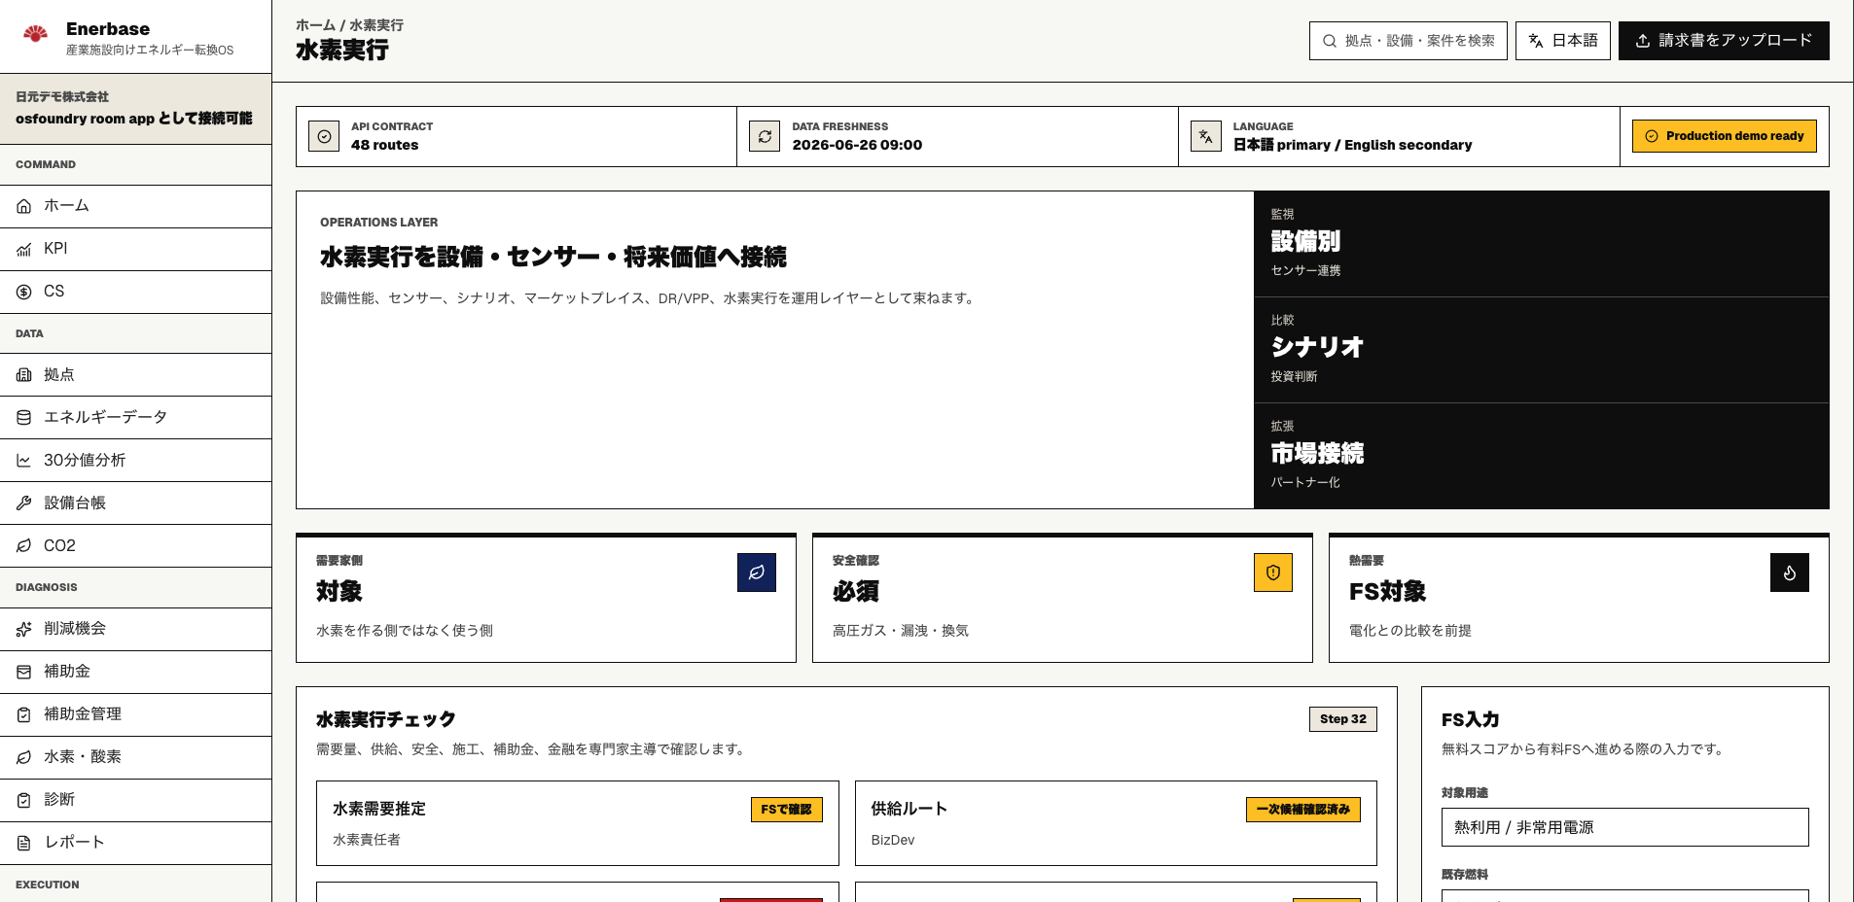Open ホーム in the sidebar
This screenshot has width=1854, height=902.
(x=136, y=206)
